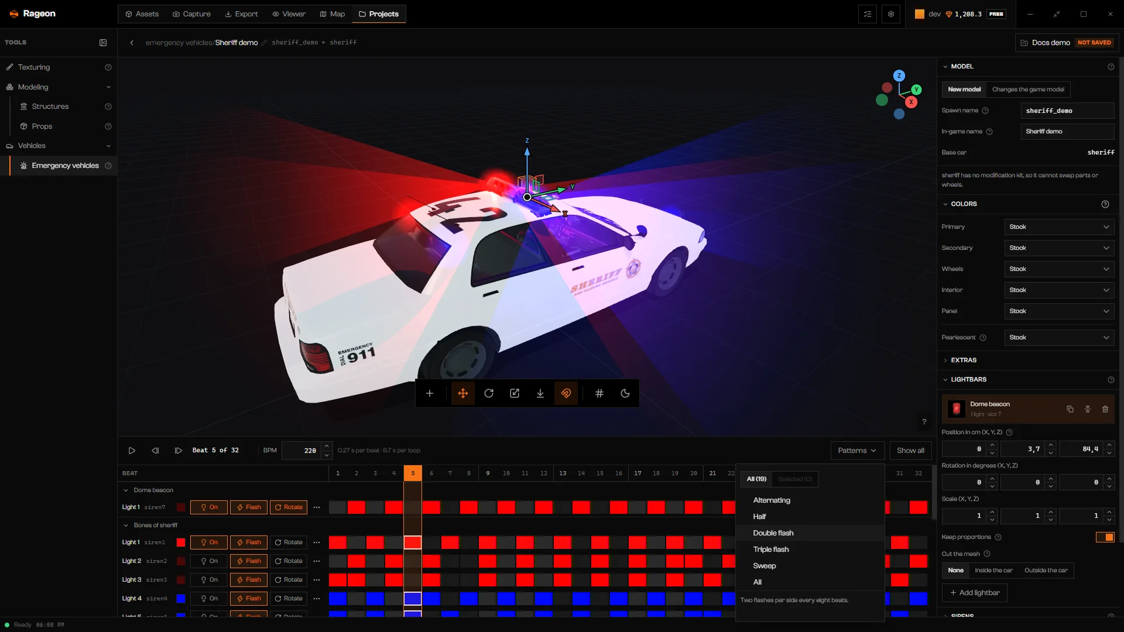Select the move gizmo tool
This screenshot has height=632, width=1124.
(463, 393)
